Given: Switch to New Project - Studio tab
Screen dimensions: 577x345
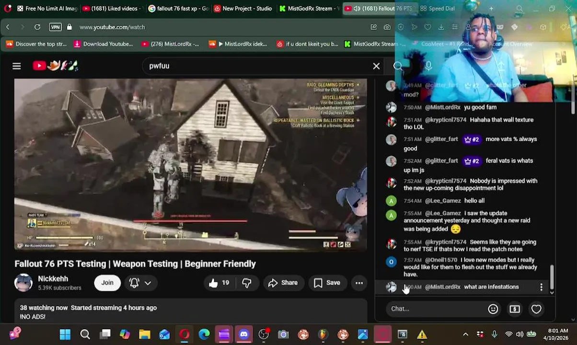Looking at the screenshot, I should (x=243, y=8).
